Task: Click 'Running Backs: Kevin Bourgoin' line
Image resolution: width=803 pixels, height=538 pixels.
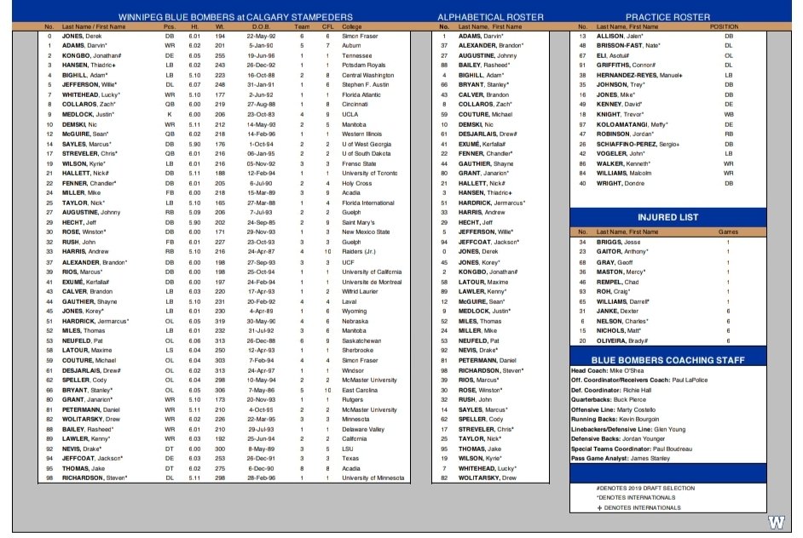Action: tap(615, 420)
